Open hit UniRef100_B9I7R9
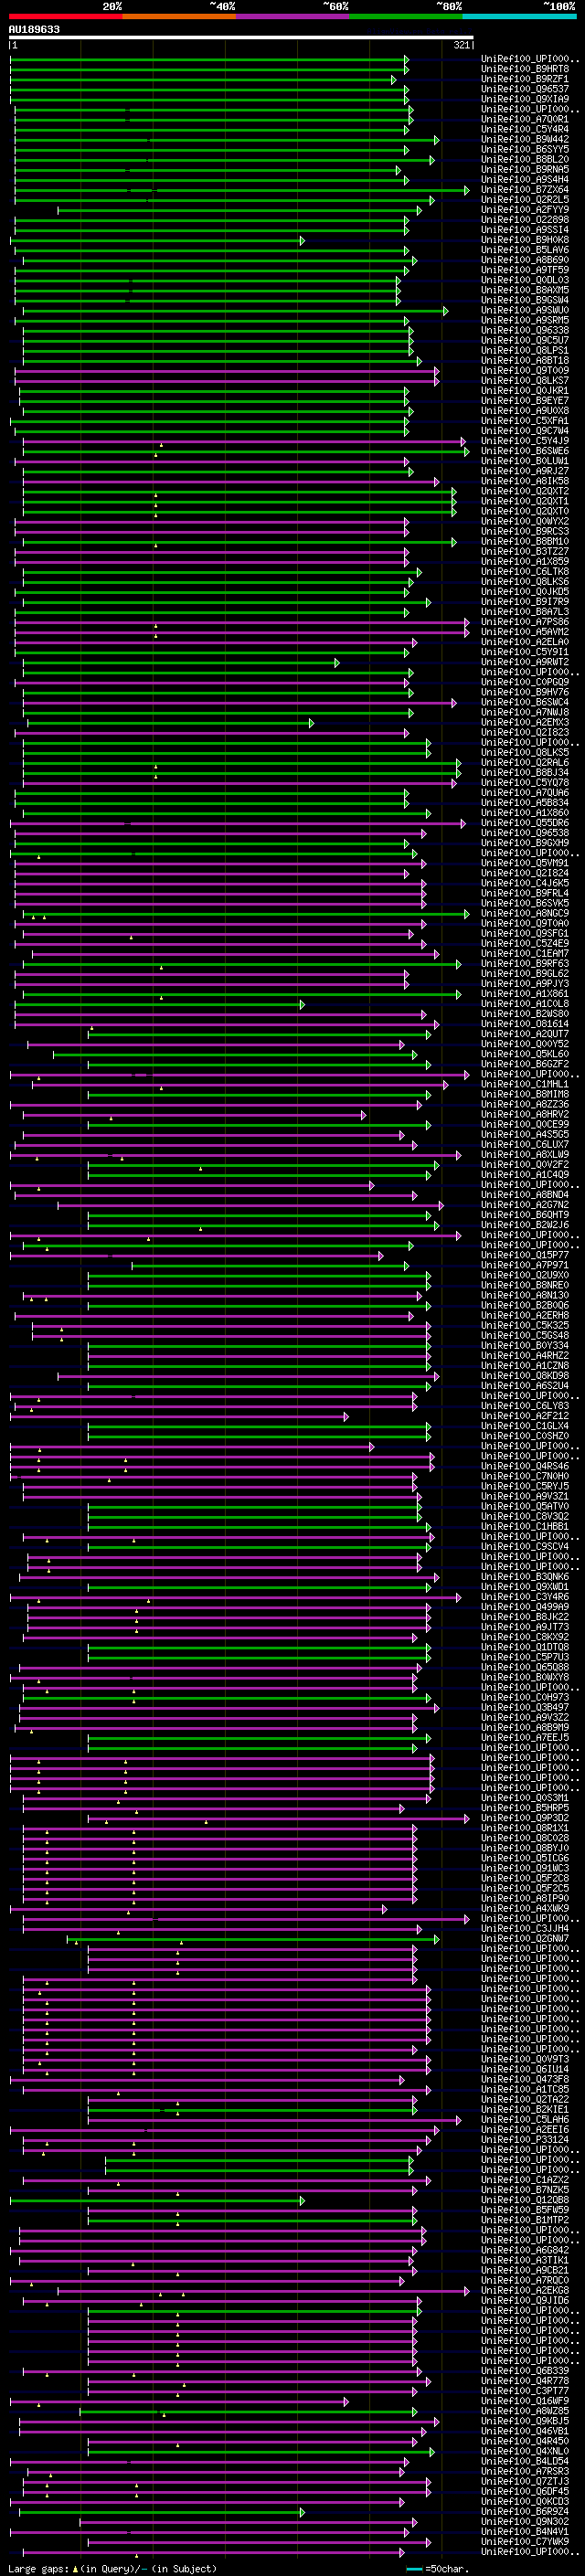 [x=525, y=602]
